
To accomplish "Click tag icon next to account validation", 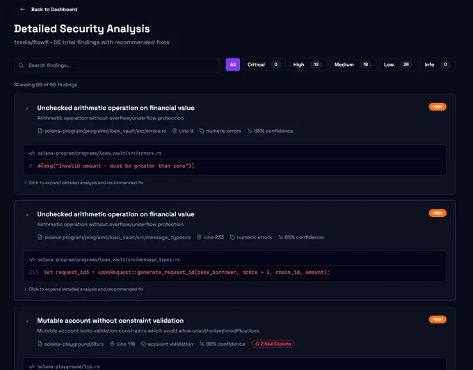I will point(143,344).
